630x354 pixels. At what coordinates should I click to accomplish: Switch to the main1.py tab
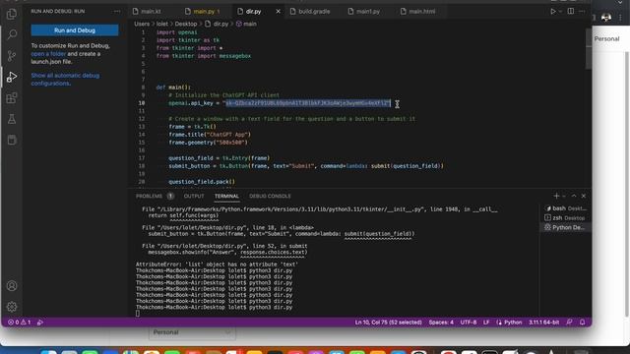(367, 11)
